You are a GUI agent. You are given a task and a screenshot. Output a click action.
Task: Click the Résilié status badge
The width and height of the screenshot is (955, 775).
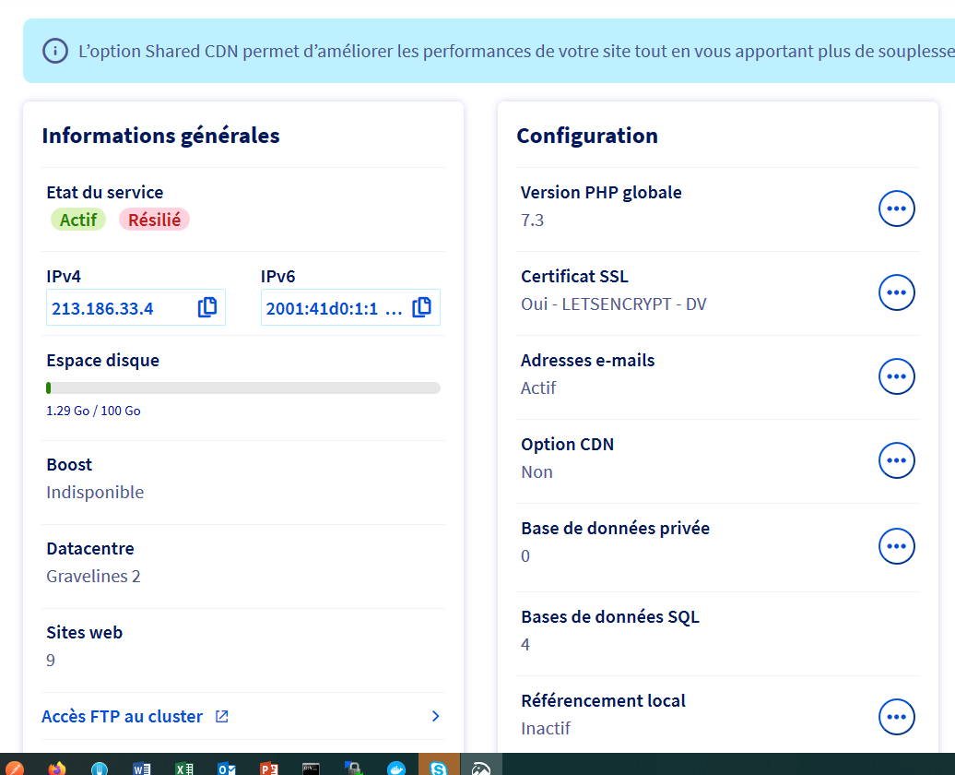(154, 220)
